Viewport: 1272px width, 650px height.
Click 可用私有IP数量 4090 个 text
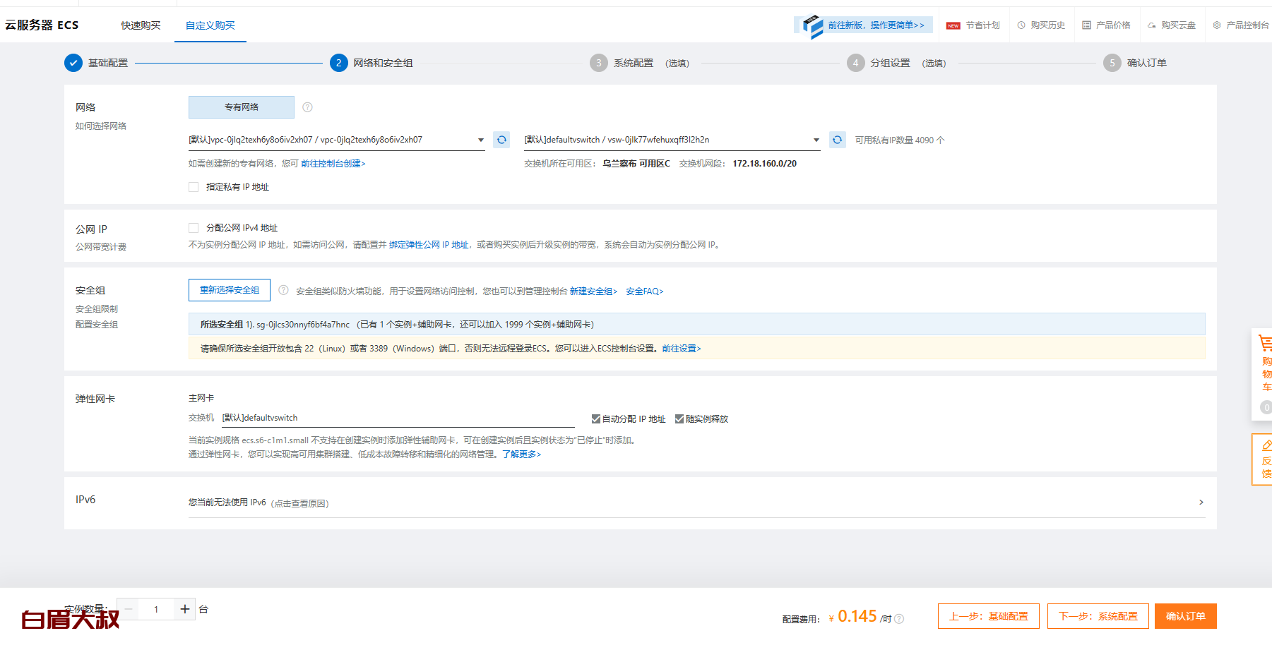tap(900, 140)
